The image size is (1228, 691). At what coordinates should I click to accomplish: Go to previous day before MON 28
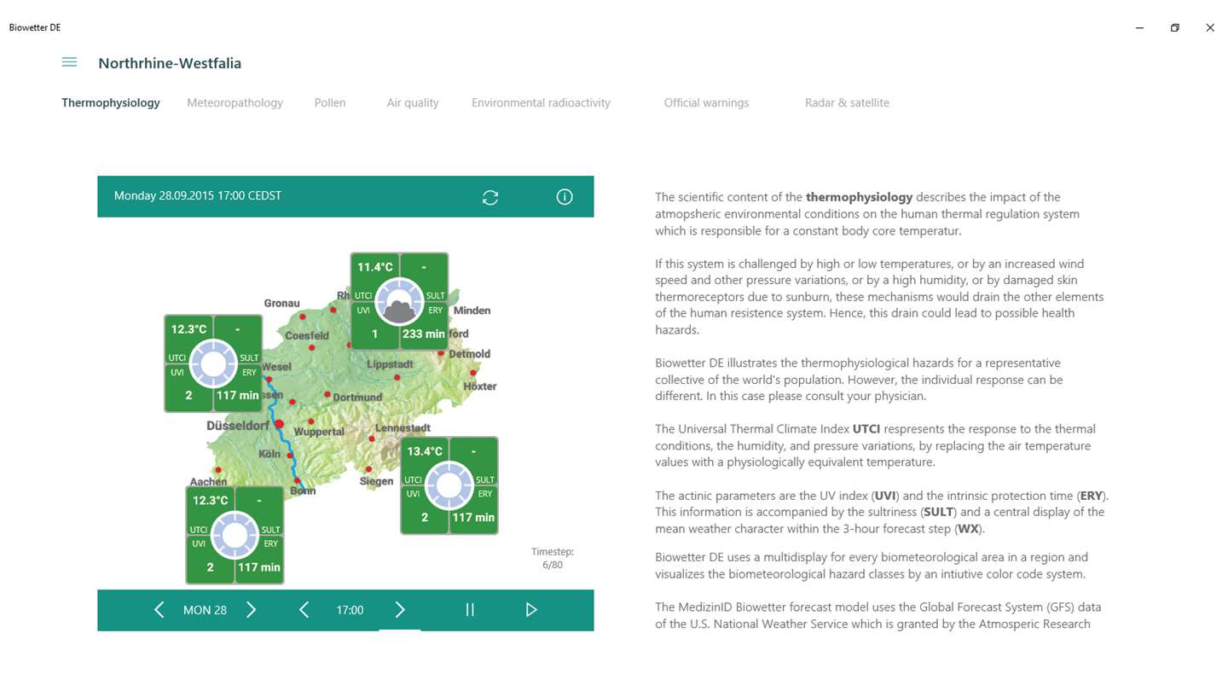159,610
